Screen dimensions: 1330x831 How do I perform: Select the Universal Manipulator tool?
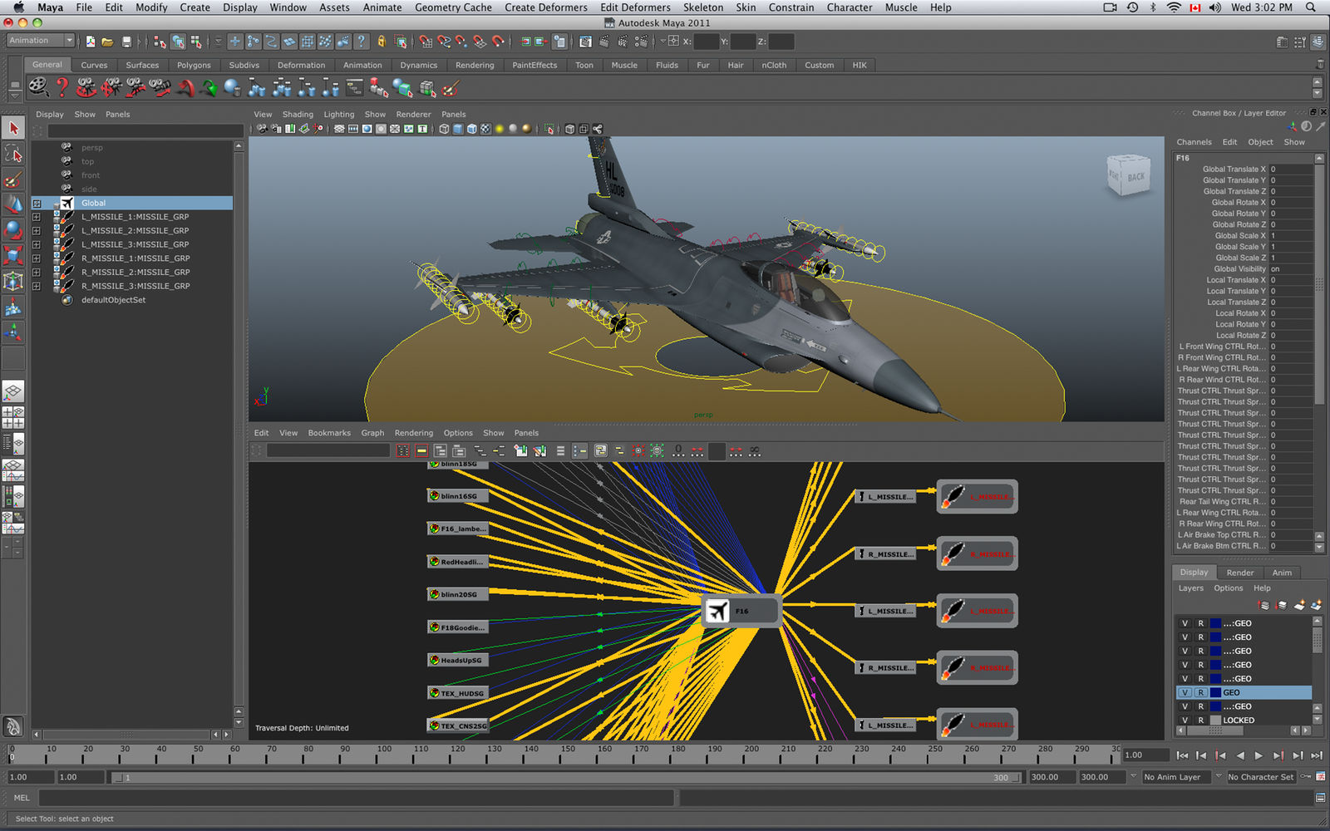(13, 281)
